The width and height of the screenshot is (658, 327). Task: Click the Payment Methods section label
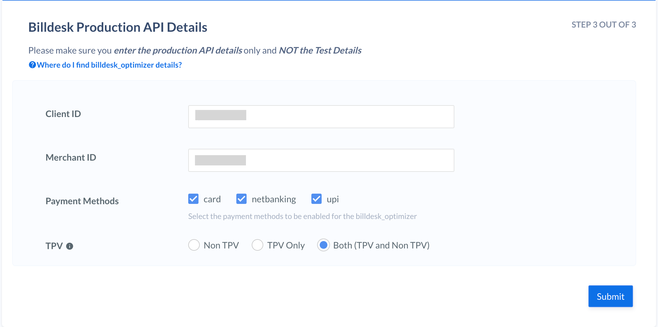(82, 201)
